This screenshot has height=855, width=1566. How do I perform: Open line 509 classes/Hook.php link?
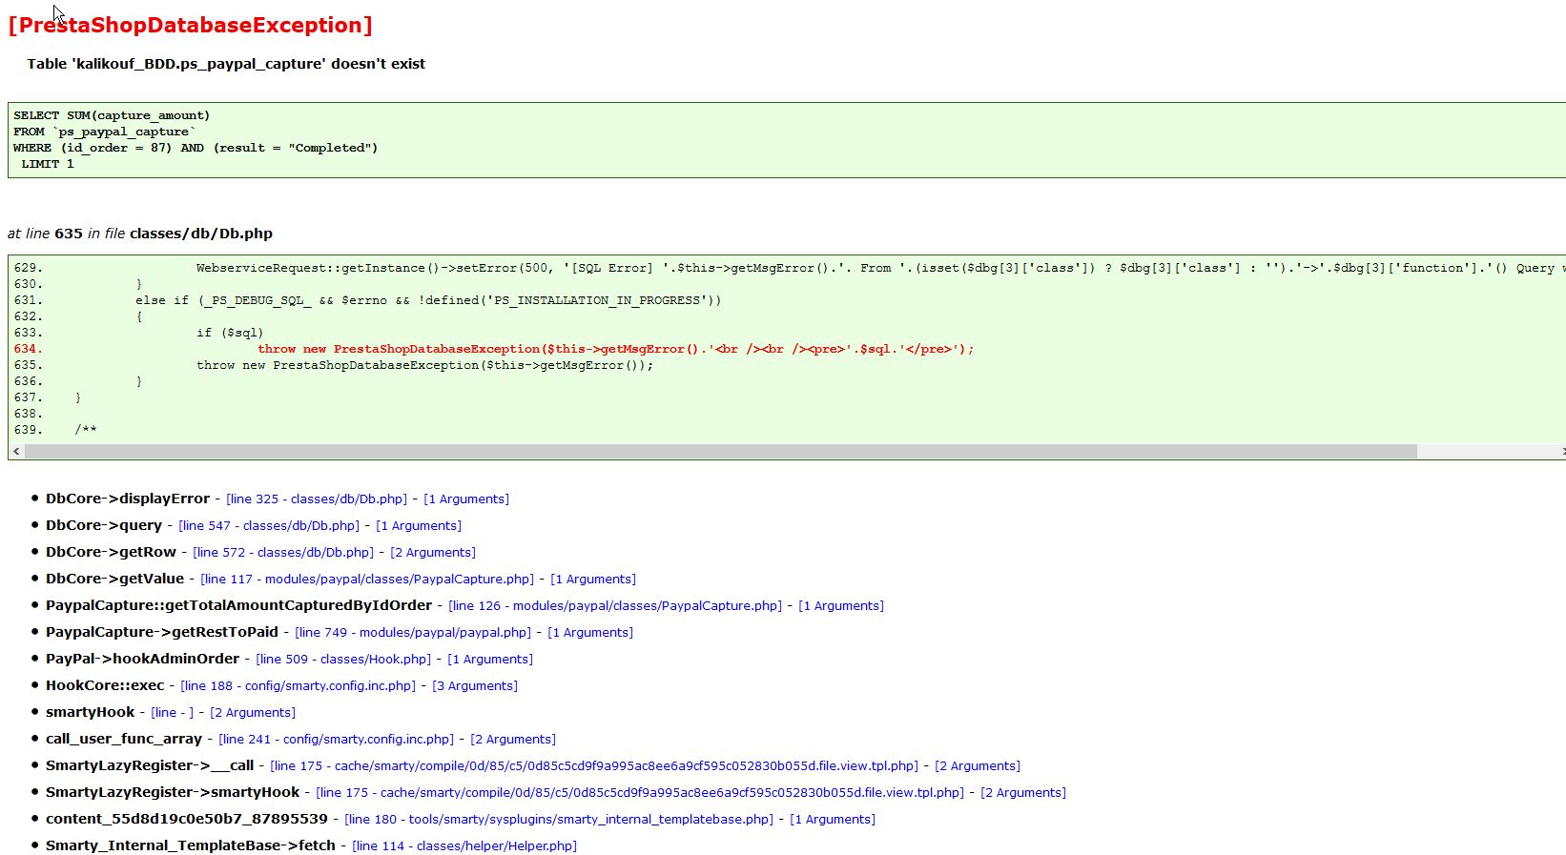(343, 659)
